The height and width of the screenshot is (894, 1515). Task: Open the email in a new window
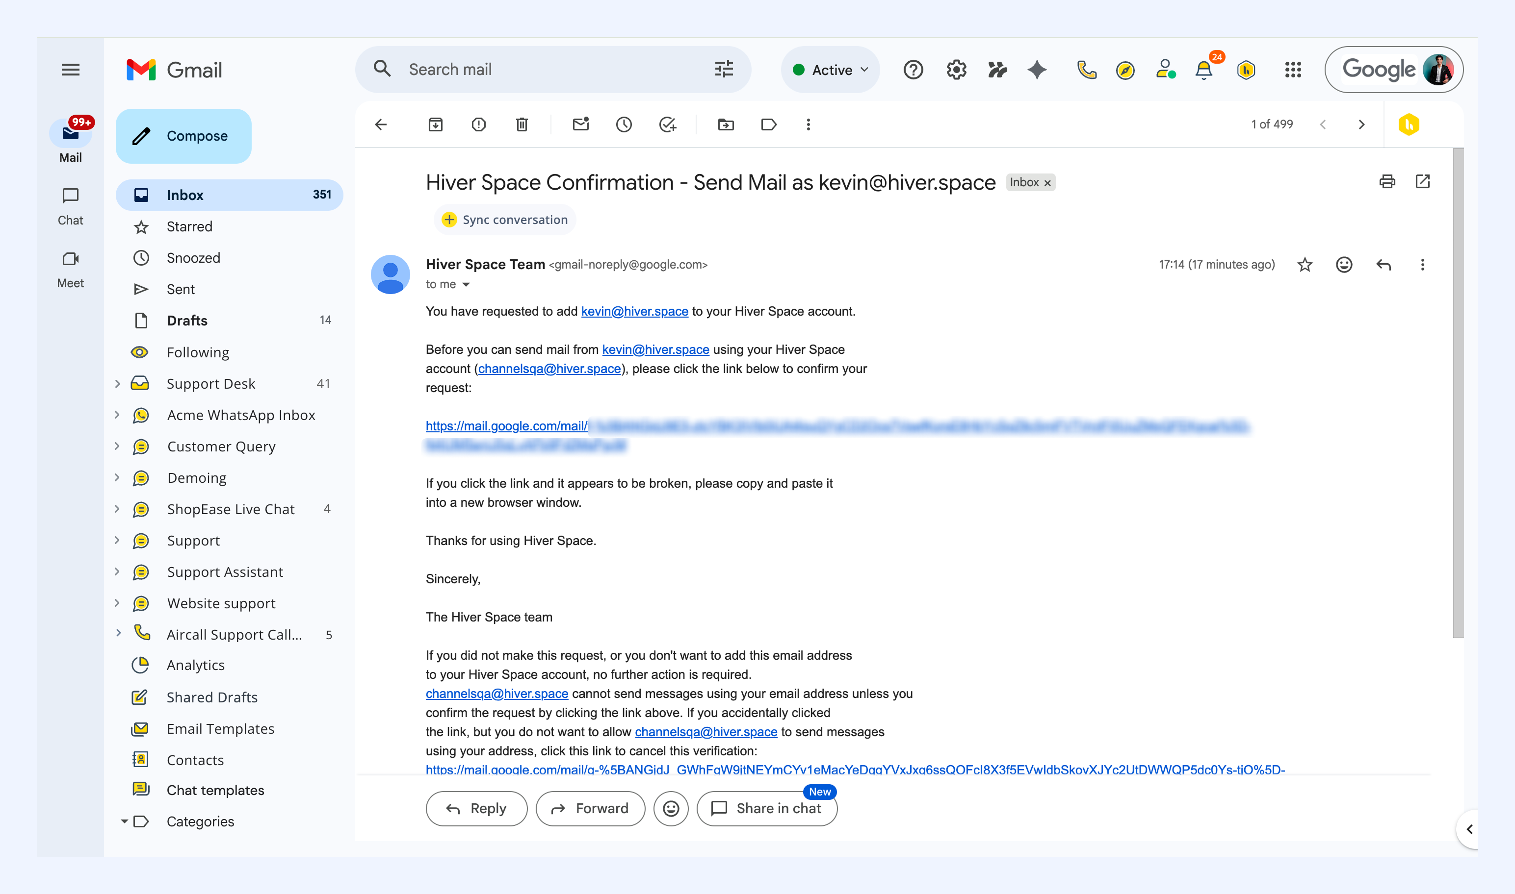coord(1423,181)
